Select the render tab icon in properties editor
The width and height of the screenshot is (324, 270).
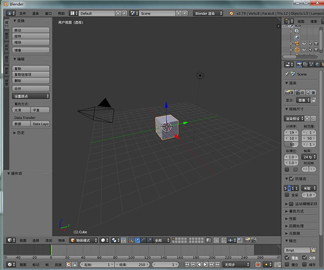(299, 64)
